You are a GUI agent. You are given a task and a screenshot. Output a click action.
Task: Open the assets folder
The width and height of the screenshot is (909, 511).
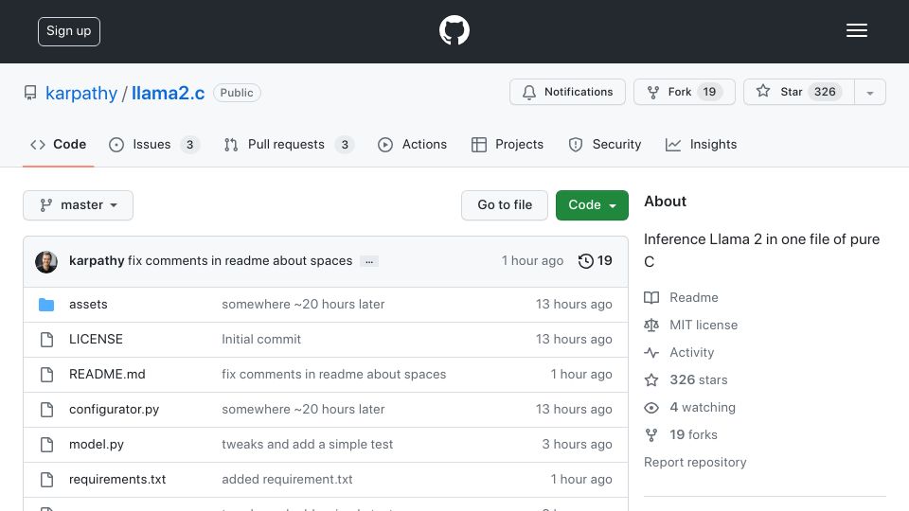click(x=88, y=304)
